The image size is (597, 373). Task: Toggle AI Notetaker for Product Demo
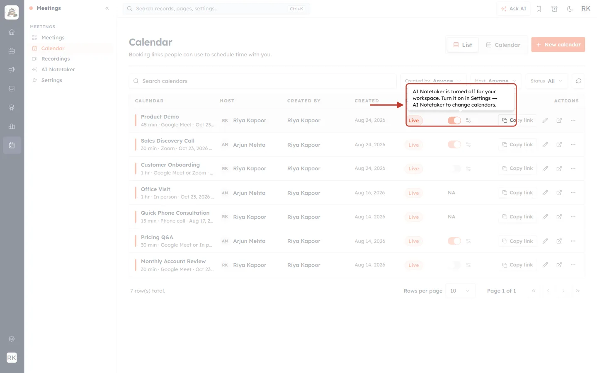[x=454, y=120]
